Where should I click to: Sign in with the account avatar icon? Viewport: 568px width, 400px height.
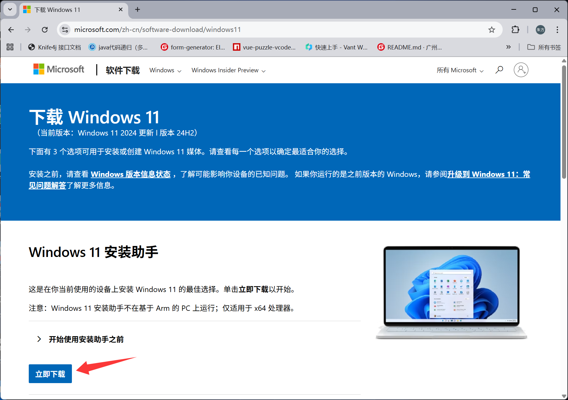(x=521, y=70)
